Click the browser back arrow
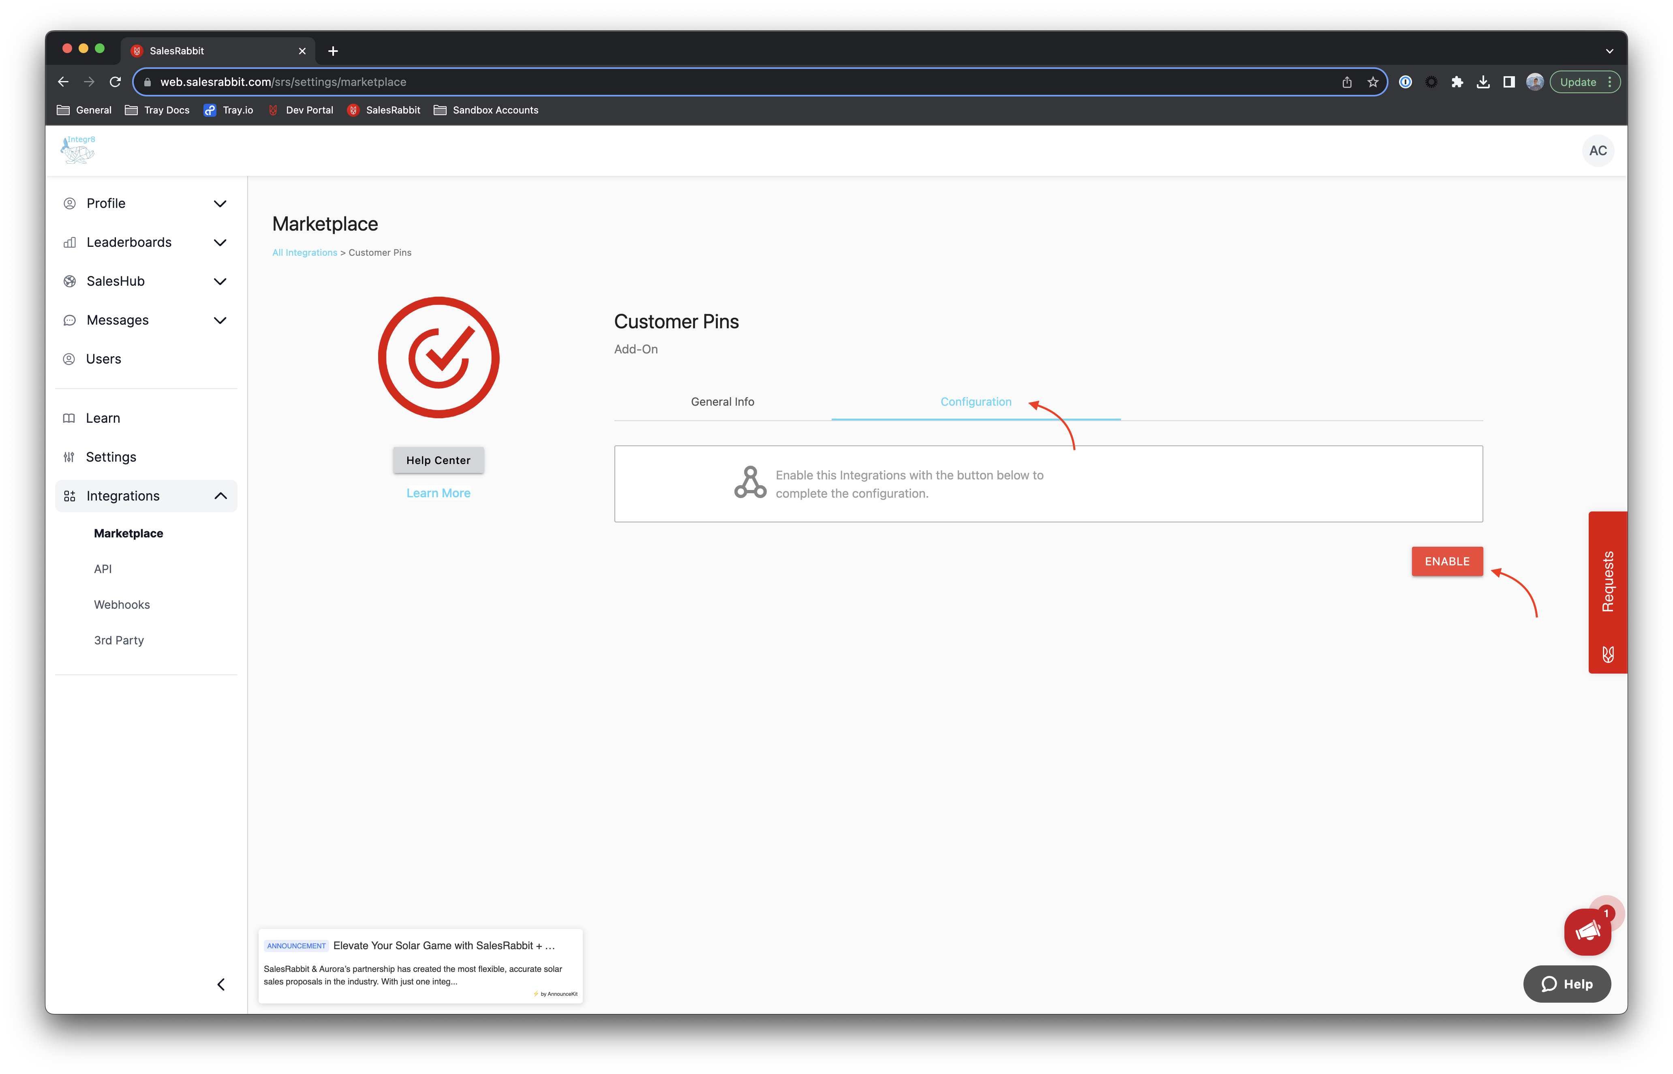Viewport: 1673px width, 1074px height. (x=63, y=81)
